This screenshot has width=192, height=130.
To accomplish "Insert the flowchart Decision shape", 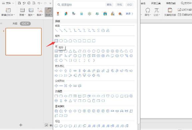I will point(66,96).
